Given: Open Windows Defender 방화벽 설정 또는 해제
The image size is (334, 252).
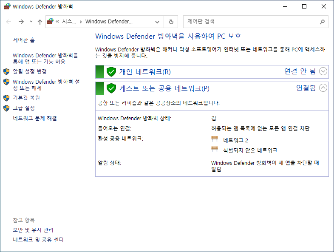Looking at the screenshot, I should click(x=46, y=85).
